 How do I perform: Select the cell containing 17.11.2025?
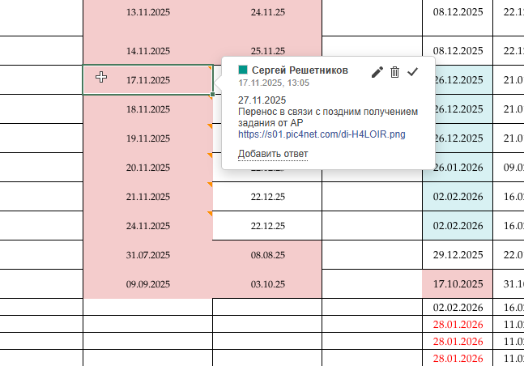click(148, 80)
